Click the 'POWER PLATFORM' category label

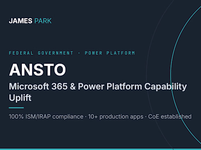point(110,53)
